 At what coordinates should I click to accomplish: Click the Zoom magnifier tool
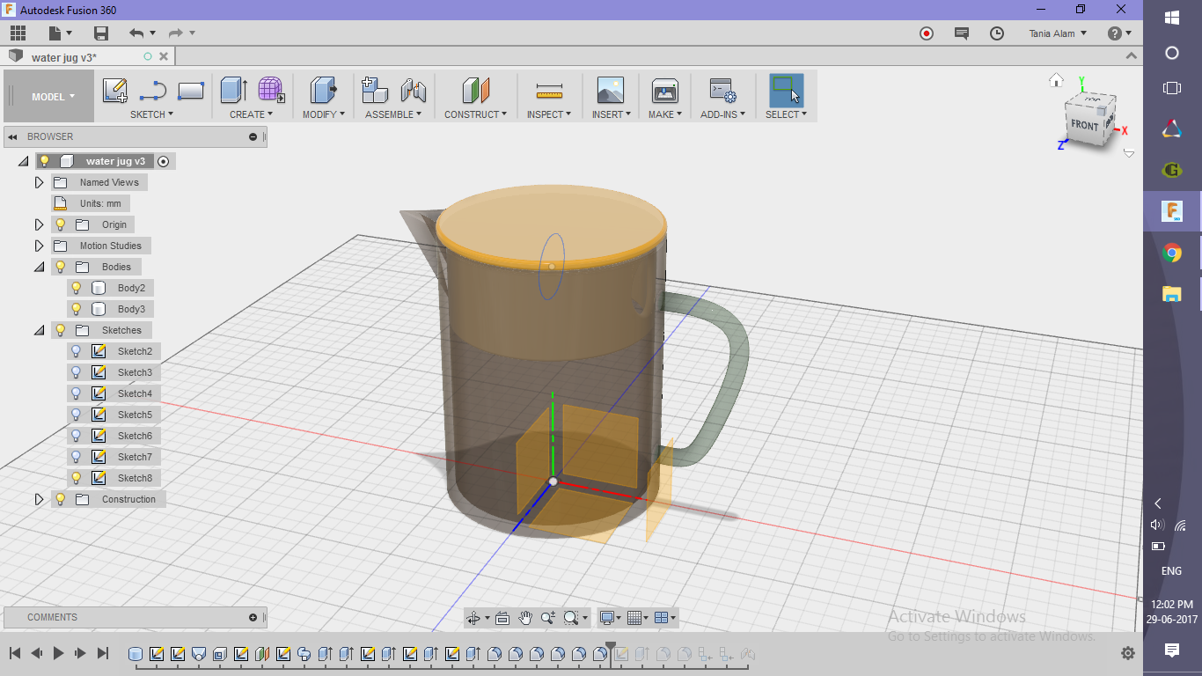tap(548, 618)
